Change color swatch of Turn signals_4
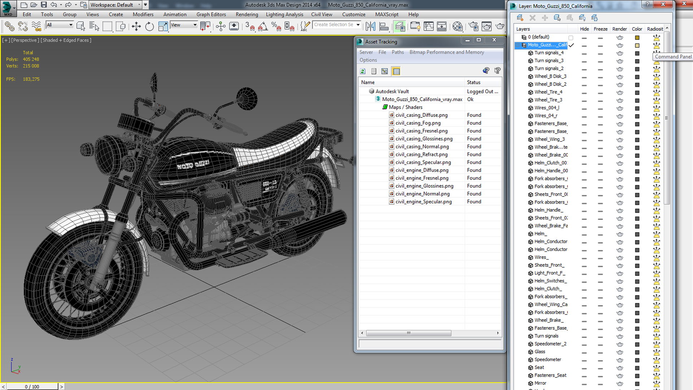This screenshot has height=390, width=693. (637, 53)
